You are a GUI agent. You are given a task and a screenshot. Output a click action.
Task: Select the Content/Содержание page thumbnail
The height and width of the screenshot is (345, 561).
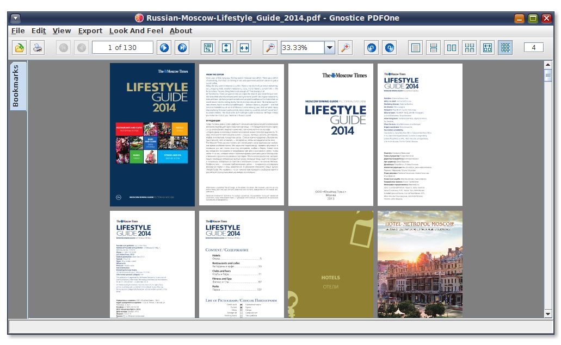point(242,264)
